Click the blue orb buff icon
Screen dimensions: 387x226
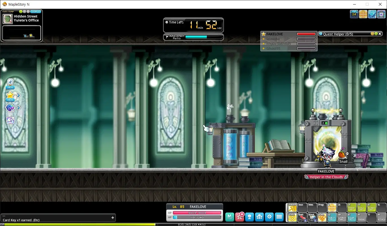pos(381,14)
